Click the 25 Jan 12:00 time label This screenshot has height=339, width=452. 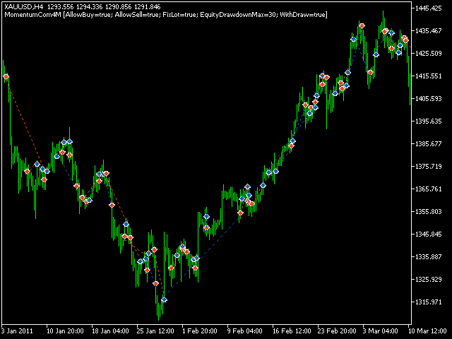pos(155,331)
